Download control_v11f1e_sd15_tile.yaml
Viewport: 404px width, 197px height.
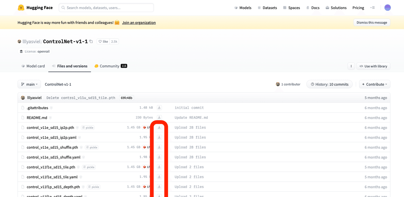pos(159,177)
